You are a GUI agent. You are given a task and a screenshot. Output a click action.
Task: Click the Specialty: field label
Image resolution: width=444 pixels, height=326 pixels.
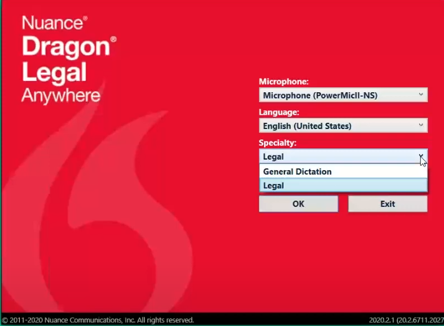click(278, 143)
